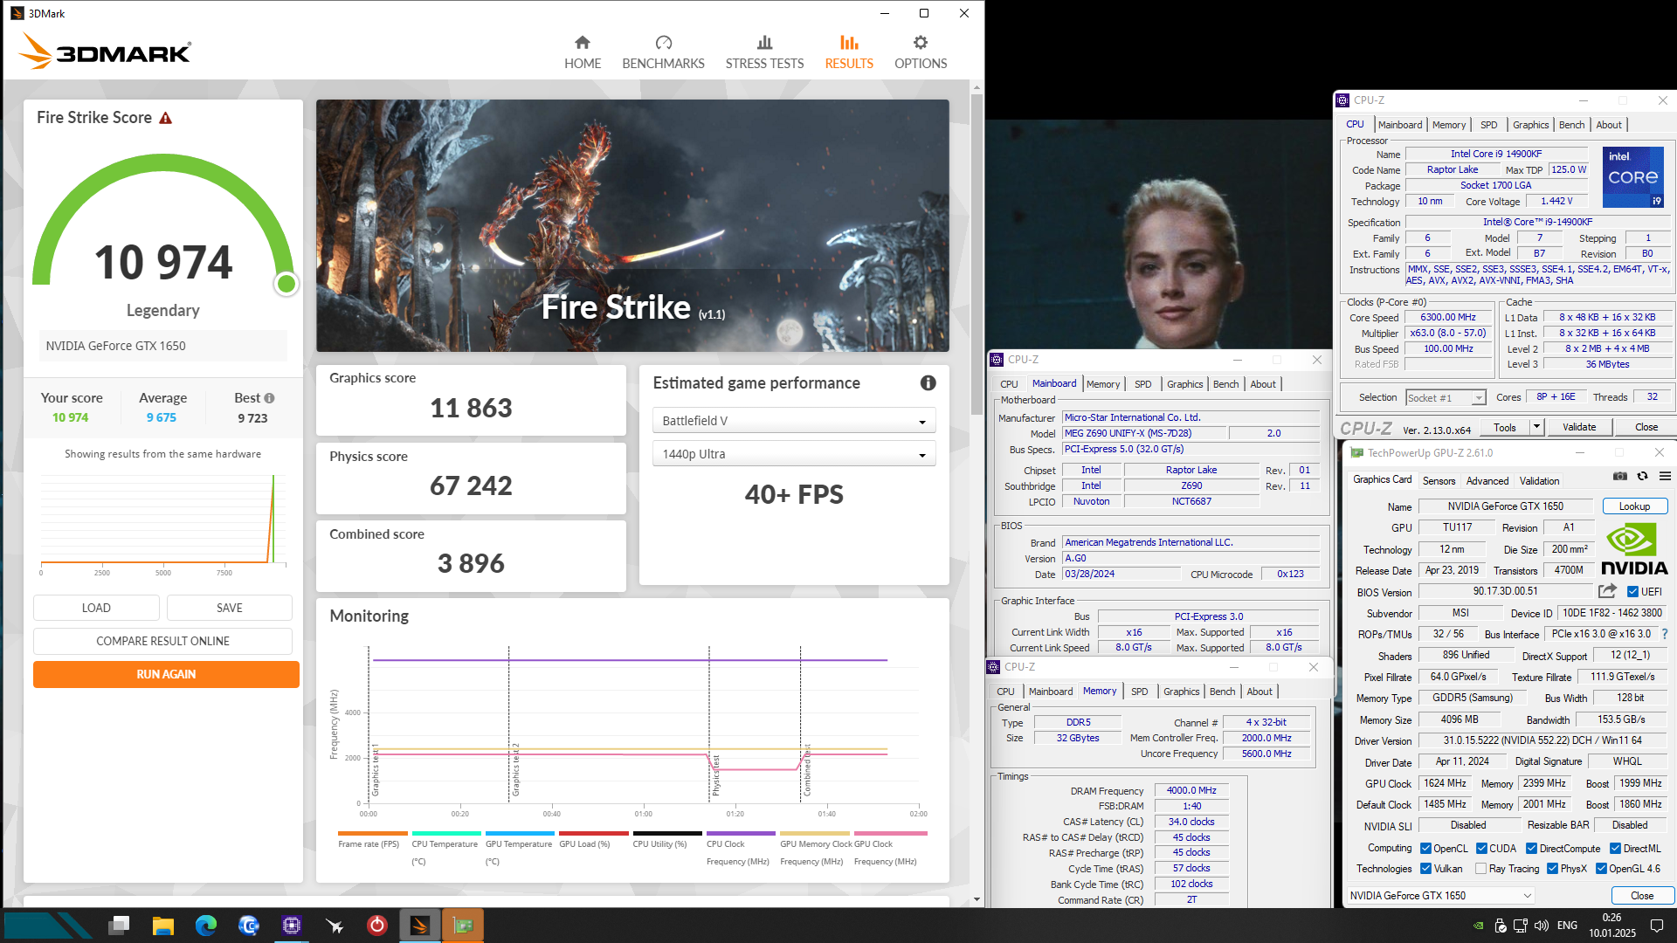Screen dimensions: 1677x943
Task: Toggle the CUDA checkbox
Action: [1481, 849]
